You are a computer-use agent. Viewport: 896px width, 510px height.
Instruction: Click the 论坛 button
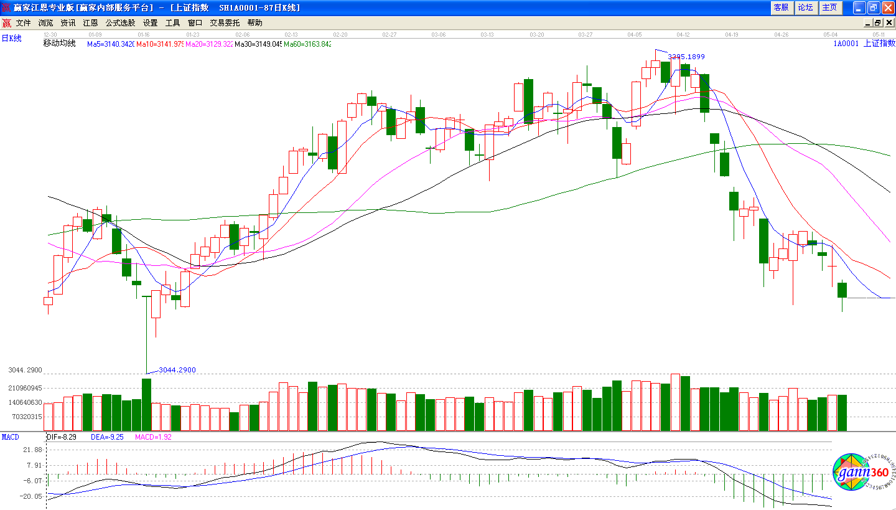[805, 7]
